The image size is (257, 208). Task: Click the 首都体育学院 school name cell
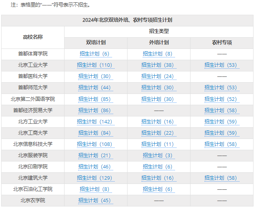(x=33, y=54)
